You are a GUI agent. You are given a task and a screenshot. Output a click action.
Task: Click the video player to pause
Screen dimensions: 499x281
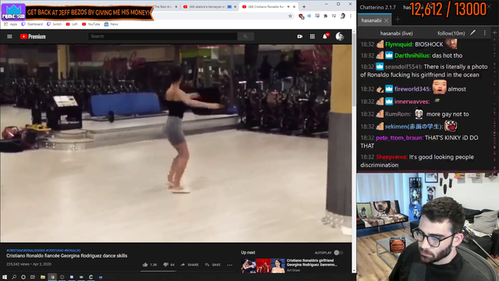pyautogui.click(x=176, y=144)
